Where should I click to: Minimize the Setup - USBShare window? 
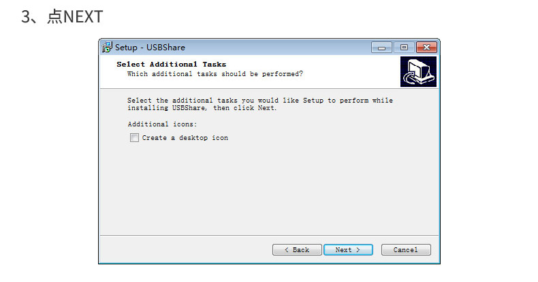click(x=381, y=48)
